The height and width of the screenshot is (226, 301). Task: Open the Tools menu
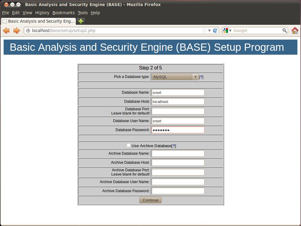pyautogui.click(x=83, y=13)
